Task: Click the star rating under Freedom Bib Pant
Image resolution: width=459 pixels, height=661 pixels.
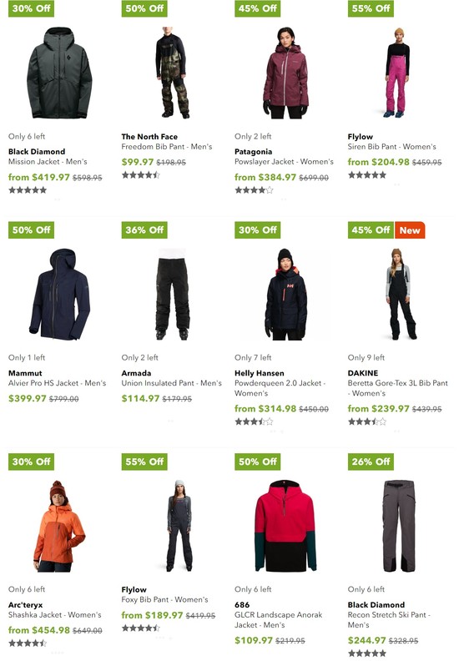Action: 141,175
